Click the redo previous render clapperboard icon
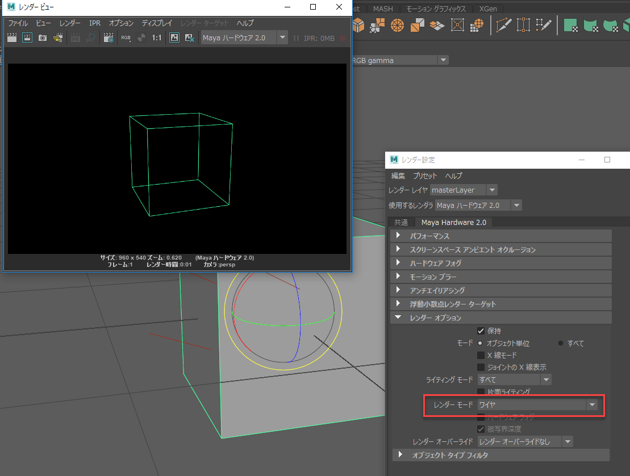This screenshot has width=630, height=476. (x=12, y=37)
